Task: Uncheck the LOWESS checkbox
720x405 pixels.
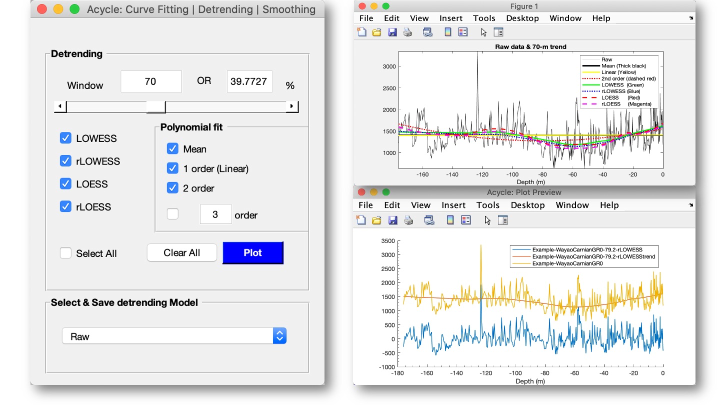Action: 65,138
